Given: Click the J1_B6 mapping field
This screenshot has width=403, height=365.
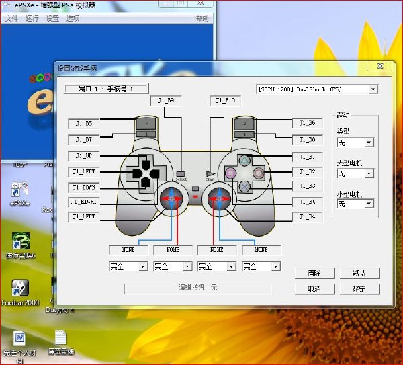Looking at the screenshot, I should (x=307, y=123).
